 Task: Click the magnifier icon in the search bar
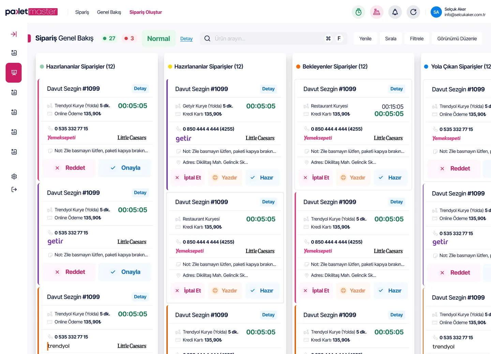pos(207,39)
